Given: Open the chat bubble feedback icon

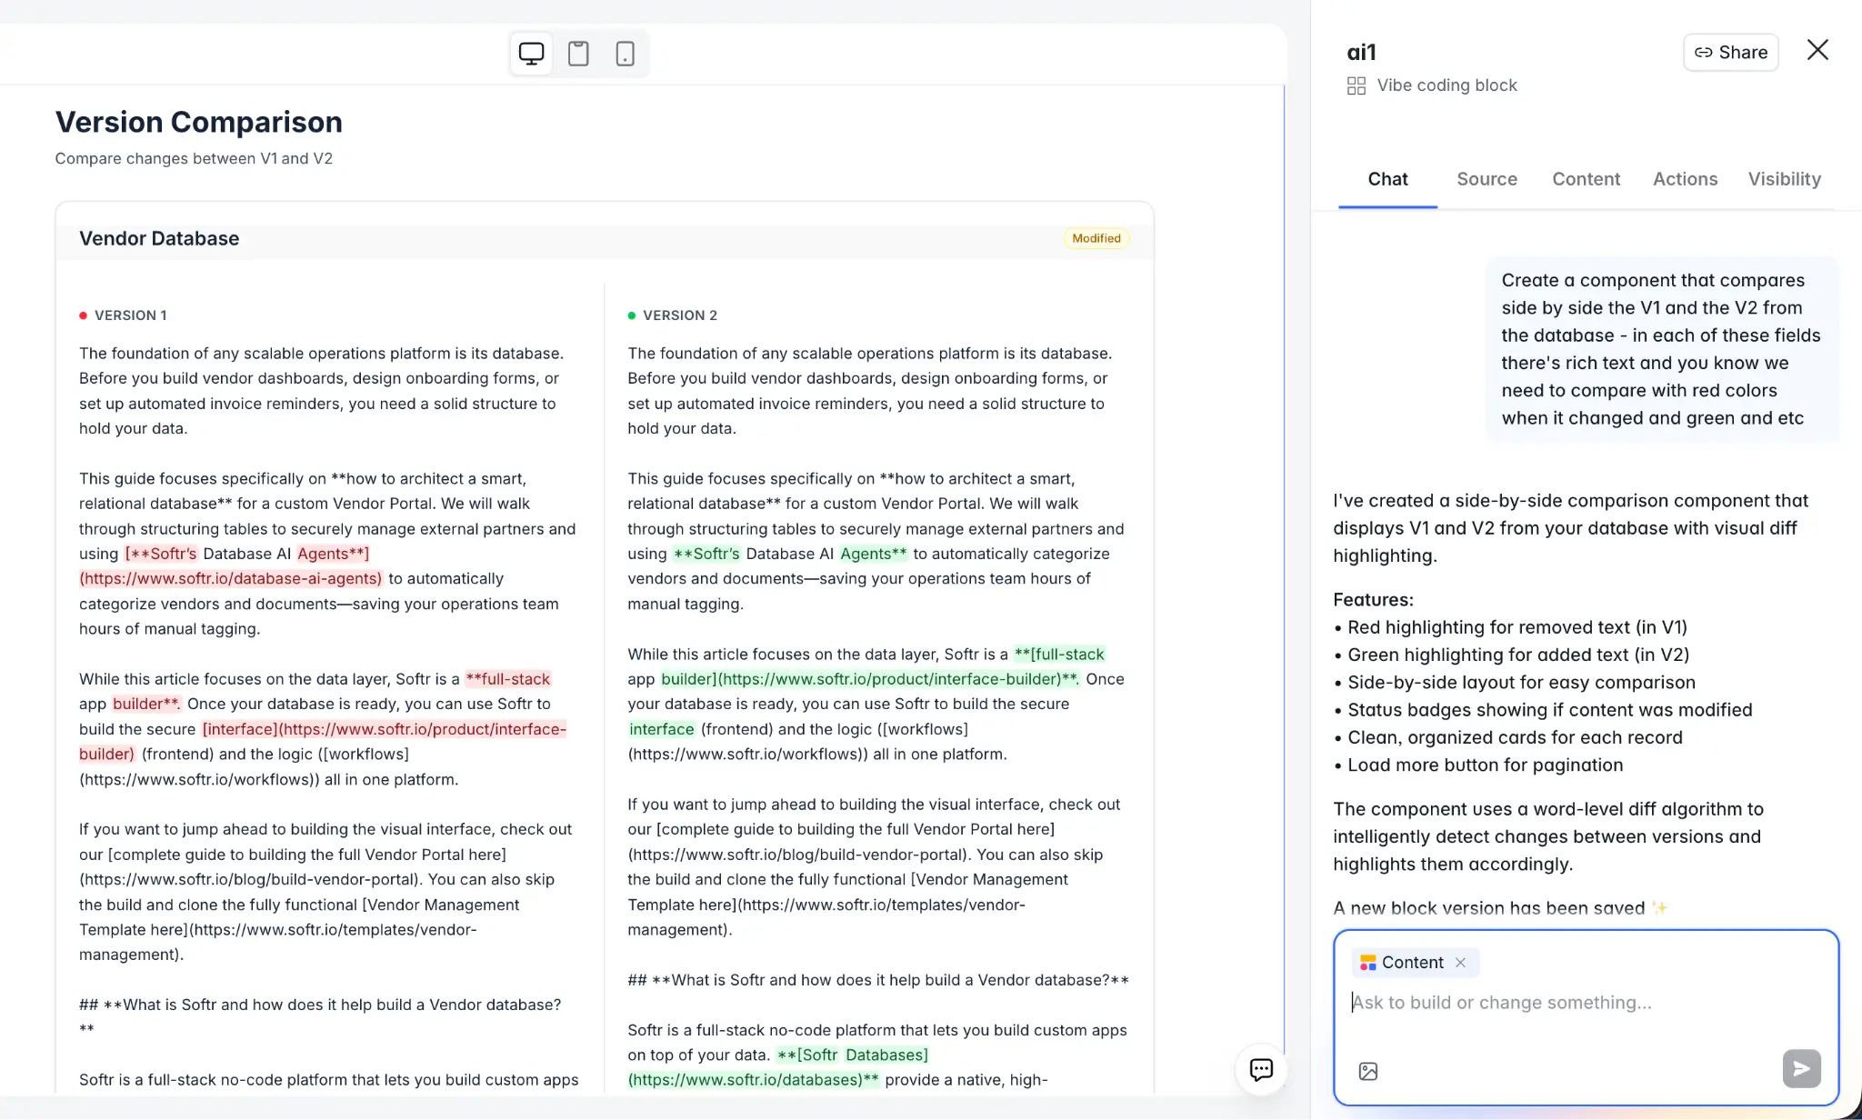Looking at the screenshot, I should click(x=1261, y=1070).
